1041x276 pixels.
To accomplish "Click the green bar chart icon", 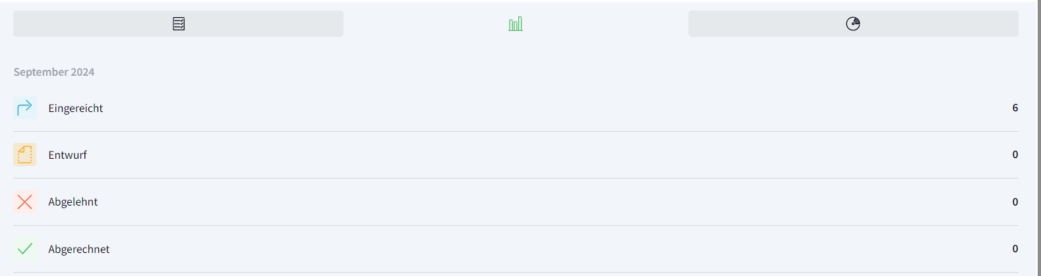I will pyautogui.click(x=516, y=24).
